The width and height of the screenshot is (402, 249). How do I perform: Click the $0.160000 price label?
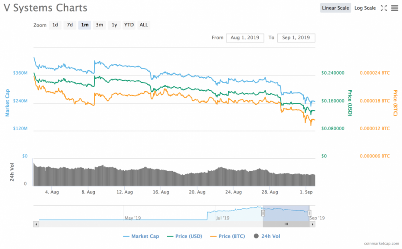click(x=333, y=101)
